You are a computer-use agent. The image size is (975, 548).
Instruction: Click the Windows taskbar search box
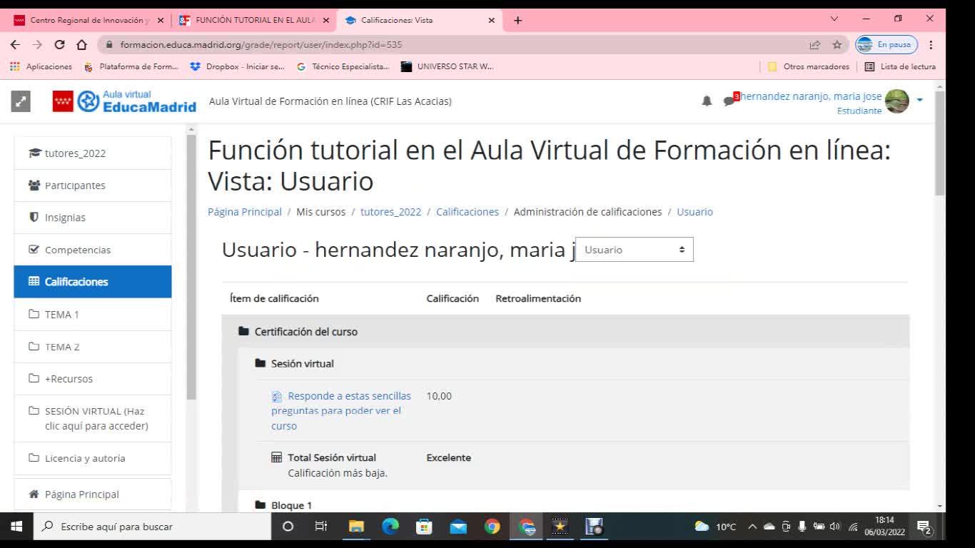pyautogui.click(x=152, y=527)
